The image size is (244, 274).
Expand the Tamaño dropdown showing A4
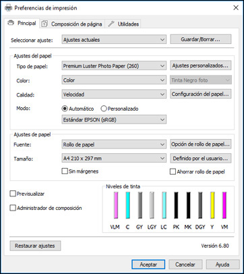coord(114,159)
